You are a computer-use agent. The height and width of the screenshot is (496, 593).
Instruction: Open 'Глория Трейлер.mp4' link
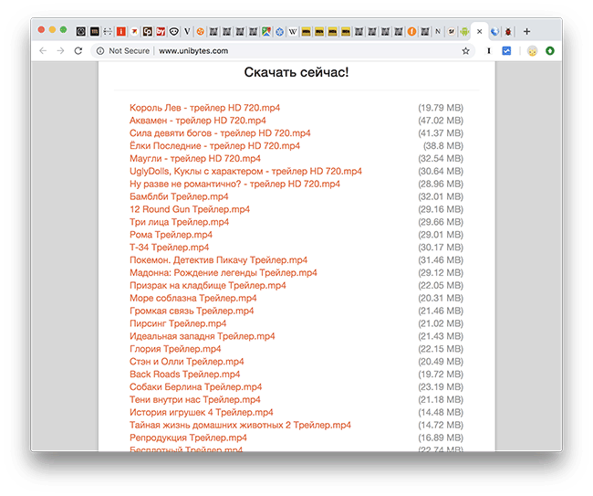coord(175,349)
